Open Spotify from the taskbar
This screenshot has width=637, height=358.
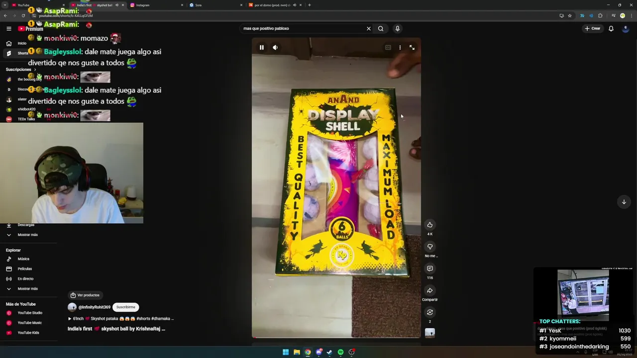(x=340, y=352)
